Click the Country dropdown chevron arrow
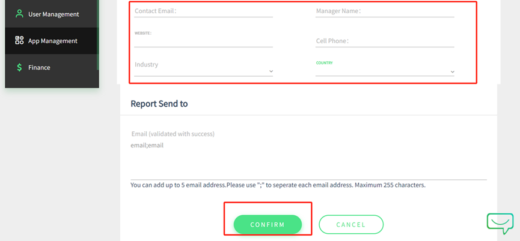The width and height of the screenshot is (520, 241). coord(453,72)
